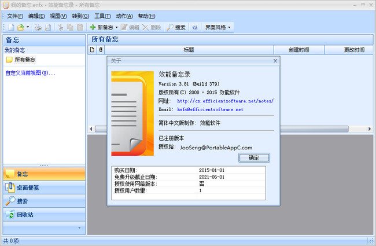This screenshot has height=246, width=376.
Task: Click the horizontal scrollbar left arrow
Action: [91, 129]
